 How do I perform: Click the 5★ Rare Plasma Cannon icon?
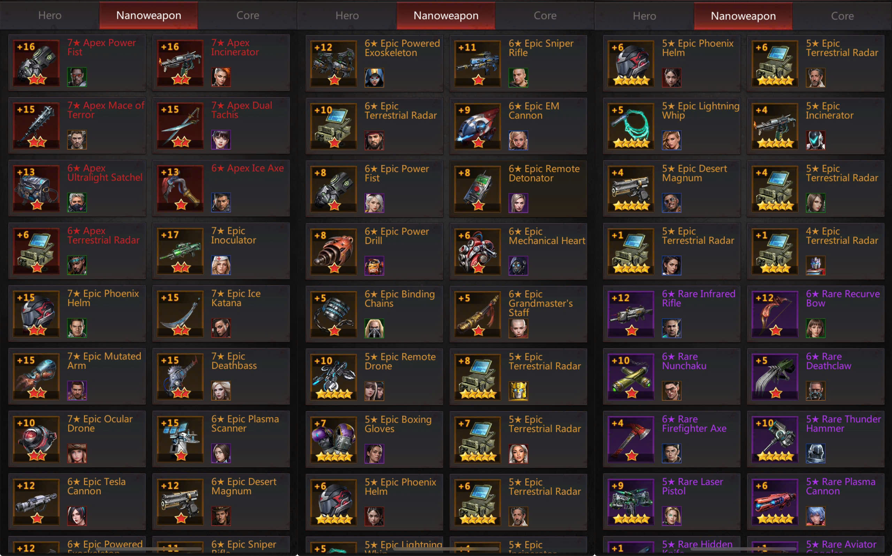pyautogui.click(x=775, y=502)
